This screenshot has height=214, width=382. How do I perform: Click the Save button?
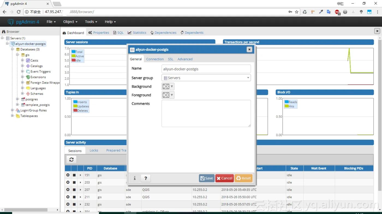tap(207, 178)
